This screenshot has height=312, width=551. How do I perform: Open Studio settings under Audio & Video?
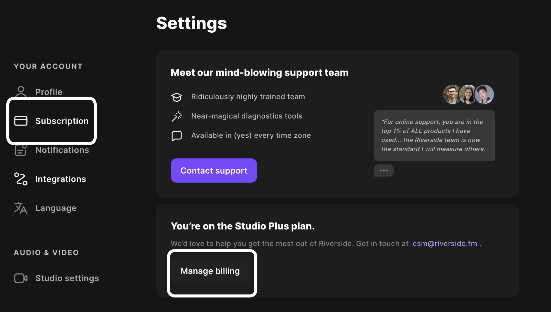click(67, 278)
